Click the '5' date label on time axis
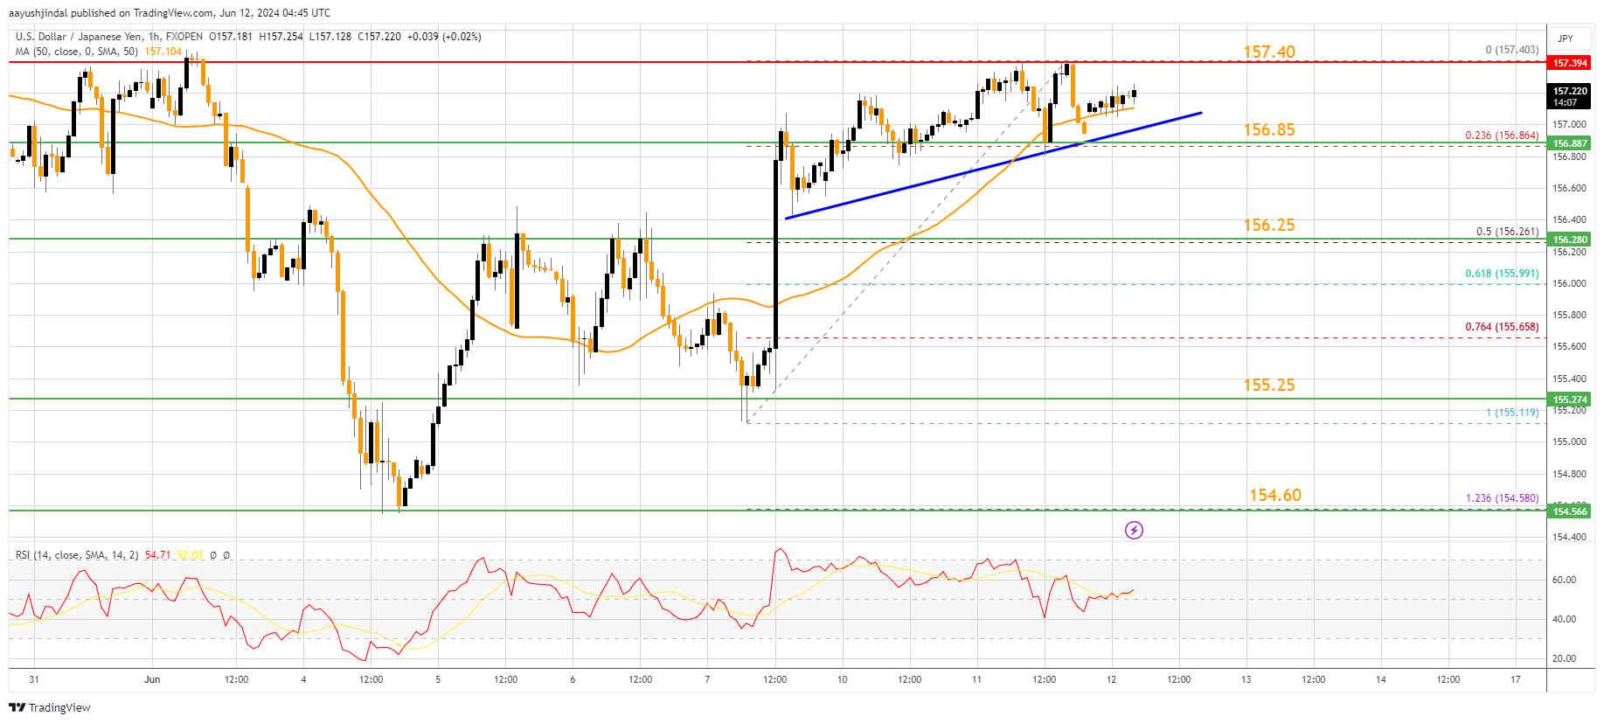 (438, 679)
